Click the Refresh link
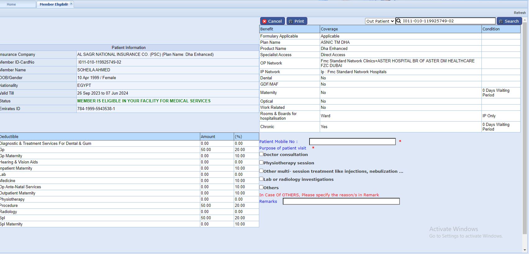This screenshot has width=529, height=254. (x=520, y=13)
